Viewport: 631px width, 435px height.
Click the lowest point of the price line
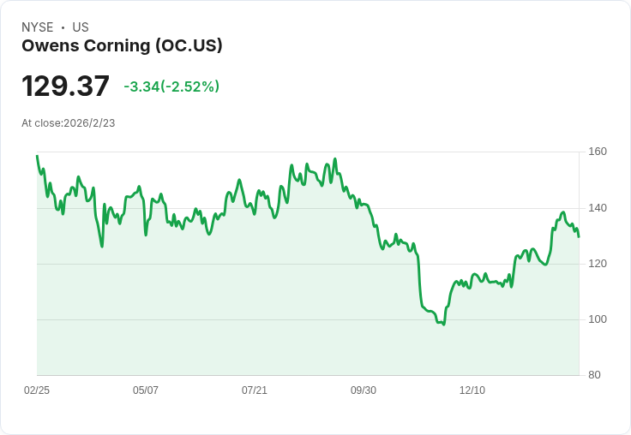tap(443, 325)
